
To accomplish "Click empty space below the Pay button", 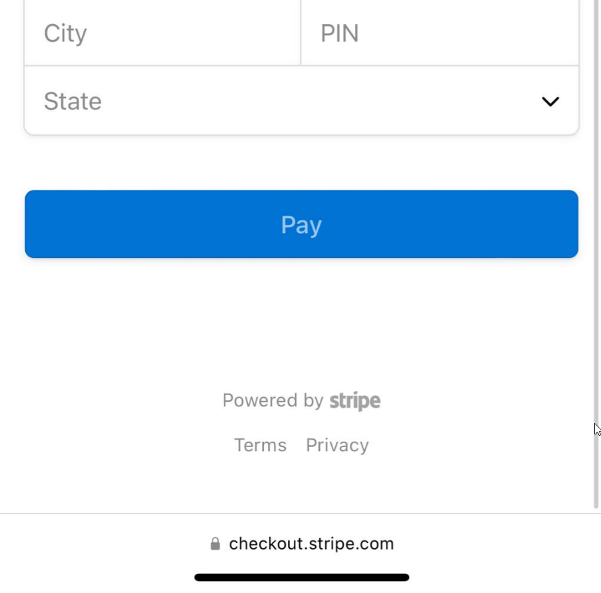I will coord(301,320).
